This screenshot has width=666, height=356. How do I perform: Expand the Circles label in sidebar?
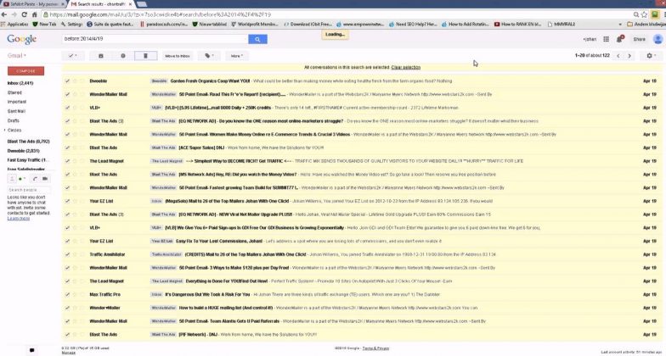(x=5, y=131)
